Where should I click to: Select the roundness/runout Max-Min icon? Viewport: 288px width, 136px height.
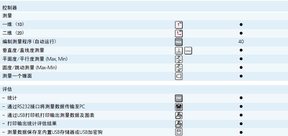179,68
